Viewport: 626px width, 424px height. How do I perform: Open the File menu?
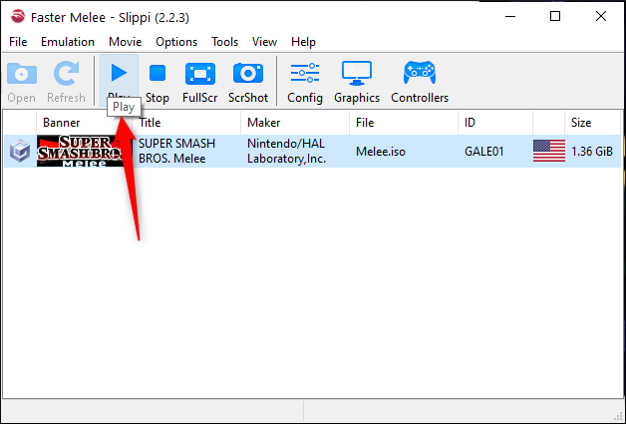pyautogui.click(x=18, y=42)
